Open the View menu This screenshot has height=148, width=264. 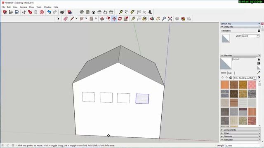(x=15, y=7)
